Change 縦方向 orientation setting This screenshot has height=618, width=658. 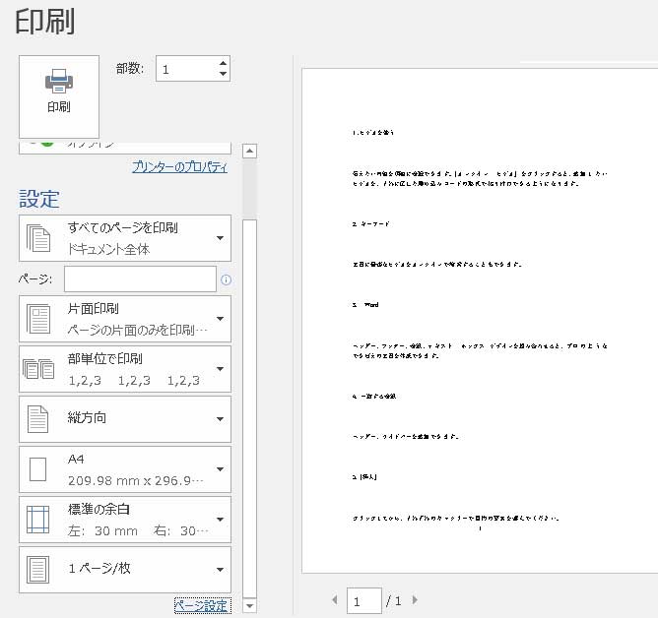[125, 419]
